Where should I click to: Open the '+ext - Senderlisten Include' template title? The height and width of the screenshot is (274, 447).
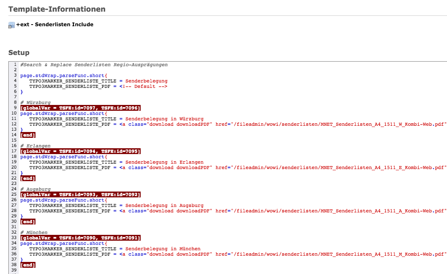[x=55, y=25]
